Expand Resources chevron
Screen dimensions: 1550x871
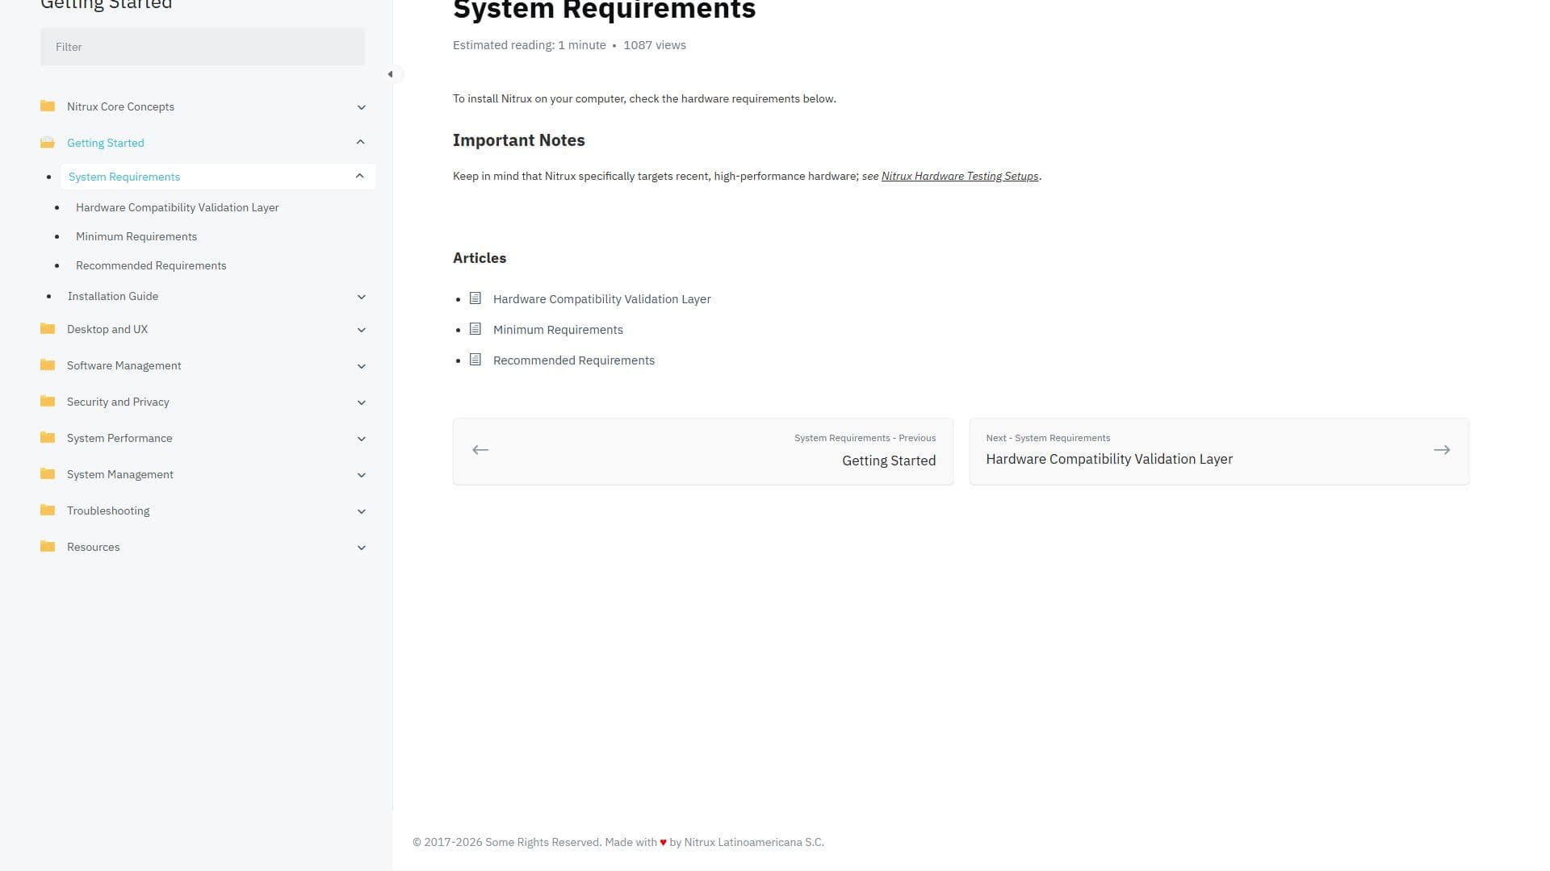click(x=362, y=548)
